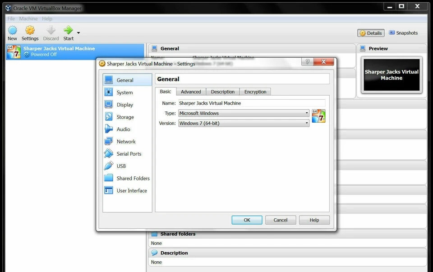The width and height of the screenshot is (433, 272).
Task: Minimize the VirtualBox Manager window
Action: (390, 6)
